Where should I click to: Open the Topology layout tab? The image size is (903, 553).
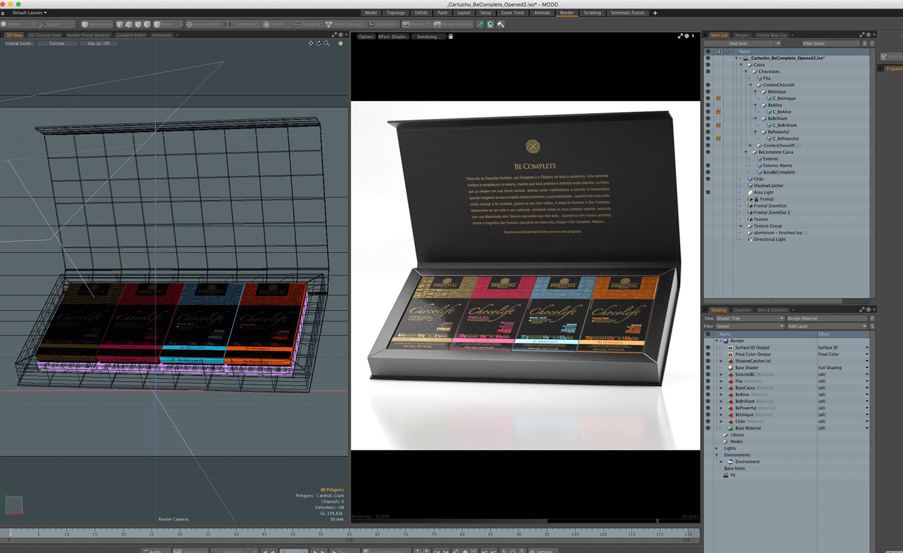(395, 13)
